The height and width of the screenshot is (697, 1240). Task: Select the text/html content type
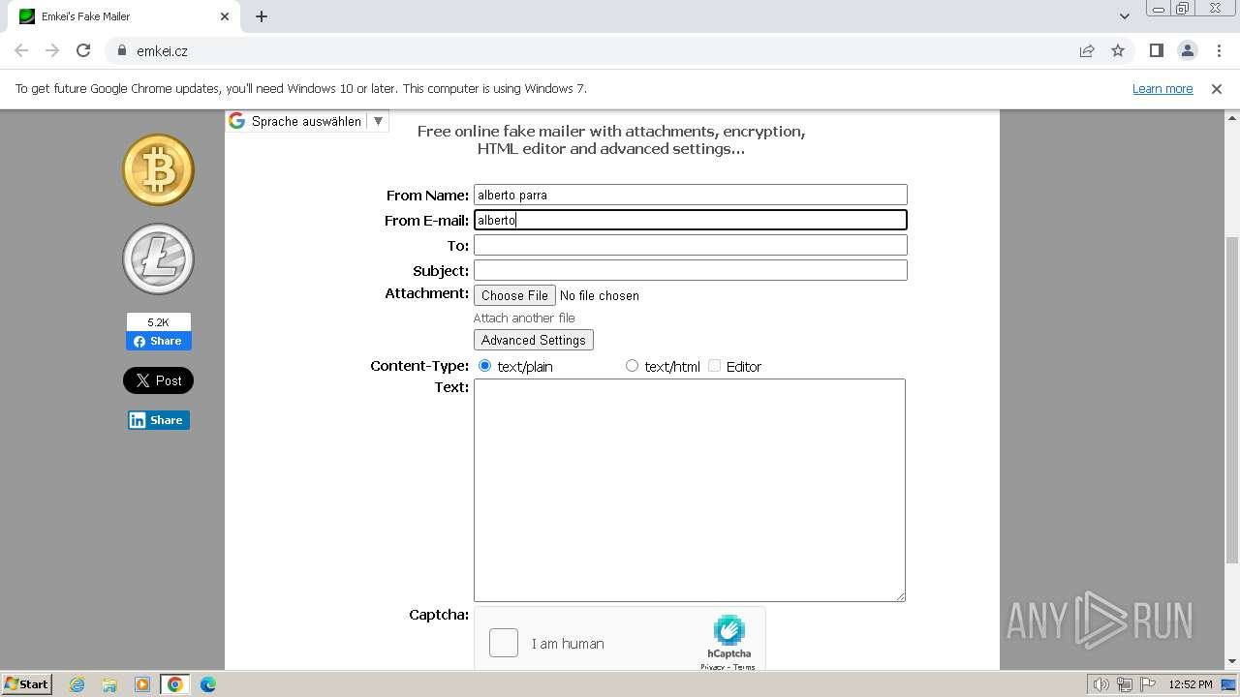632,365
